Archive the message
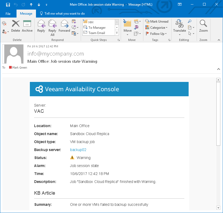Image resolution: width=223 pixels, height=213 pixels. pos(27,26)
